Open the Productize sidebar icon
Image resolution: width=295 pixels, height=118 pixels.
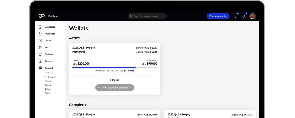(x=40, y=34)
